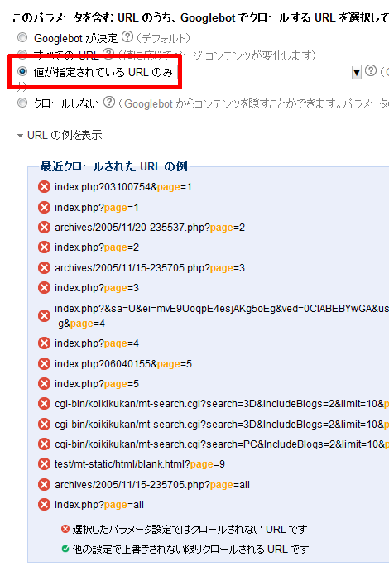Click red X beside mt-search.cgi?search=PC row
Viewport: 389px width, 576px height.
point(44,444)
